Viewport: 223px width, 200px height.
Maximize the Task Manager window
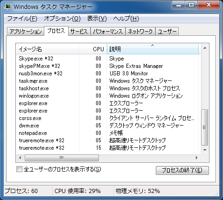191,5
